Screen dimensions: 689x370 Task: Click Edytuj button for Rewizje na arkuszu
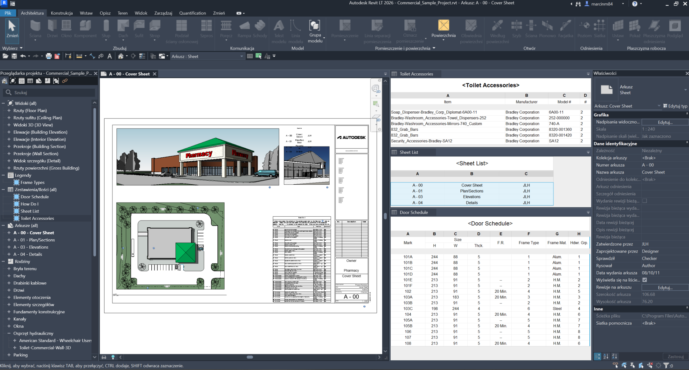[665, 287]
